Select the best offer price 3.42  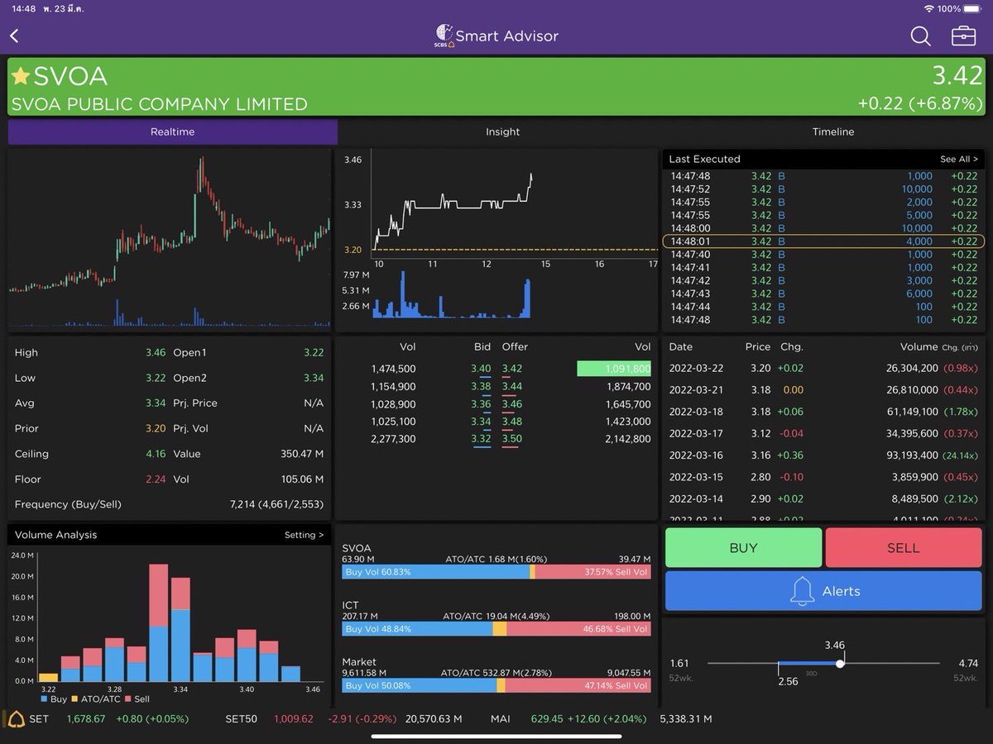click(x=512, y=369)
